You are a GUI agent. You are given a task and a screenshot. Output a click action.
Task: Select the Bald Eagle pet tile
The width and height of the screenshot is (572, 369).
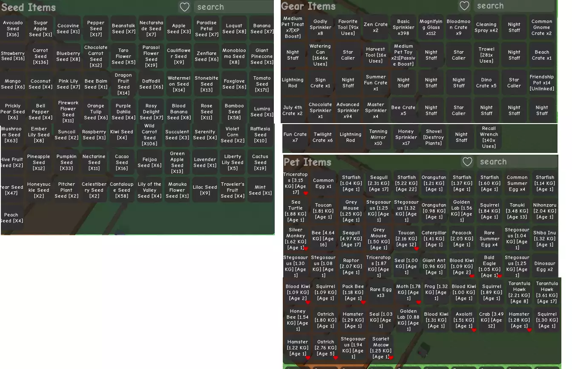point(489,266)
